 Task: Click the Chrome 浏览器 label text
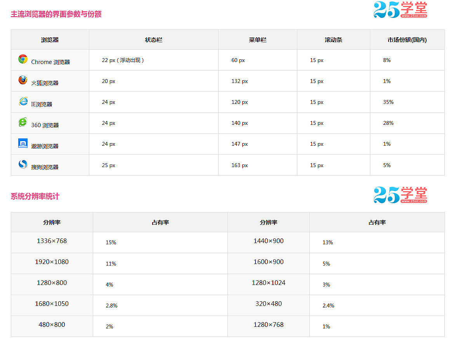tap(50, 62)
